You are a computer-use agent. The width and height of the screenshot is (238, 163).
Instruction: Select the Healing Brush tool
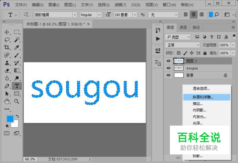tap(7, 55)
